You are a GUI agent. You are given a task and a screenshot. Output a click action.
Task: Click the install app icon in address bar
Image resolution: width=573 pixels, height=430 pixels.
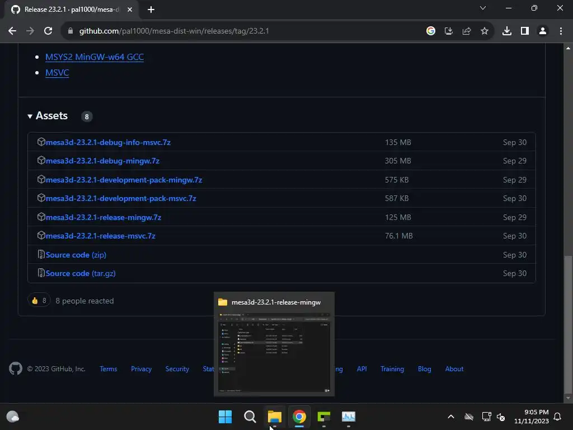click(x=449, y=31)
